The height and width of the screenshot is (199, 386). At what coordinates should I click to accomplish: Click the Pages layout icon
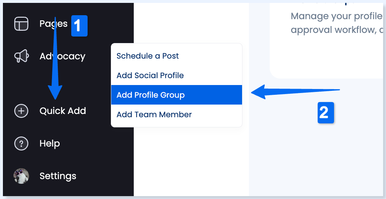click(21, 24)
